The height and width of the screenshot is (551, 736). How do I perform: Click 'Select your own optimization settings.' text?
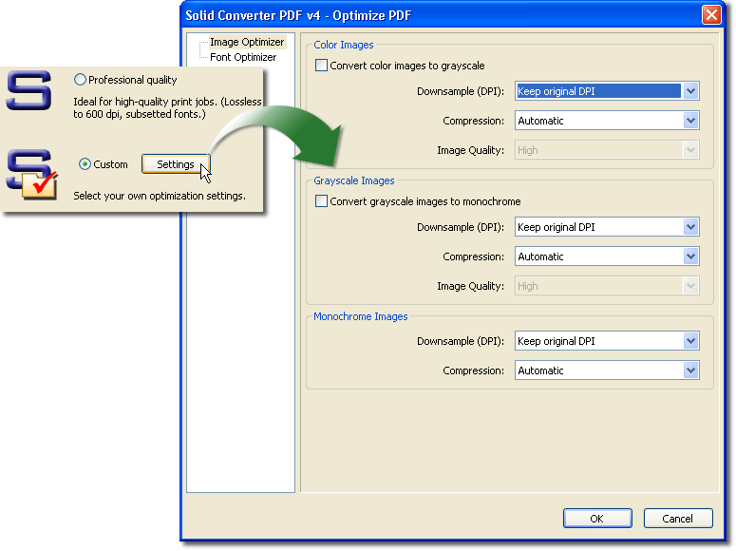point(160,196)
